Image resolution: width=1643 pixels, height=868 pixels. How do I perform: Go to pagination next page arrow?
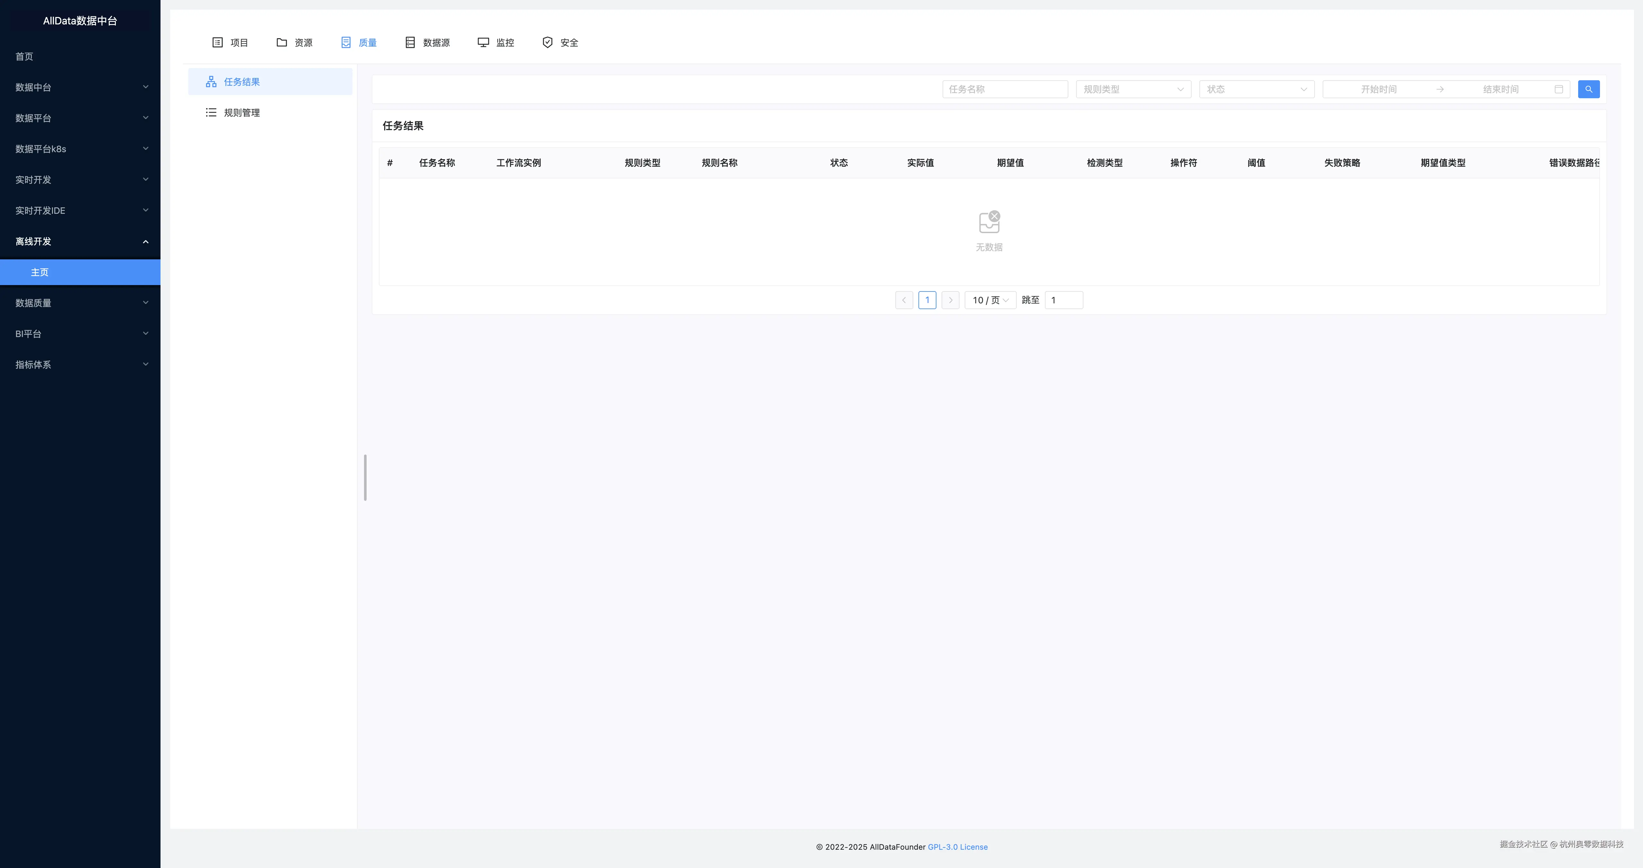(950, 300)
